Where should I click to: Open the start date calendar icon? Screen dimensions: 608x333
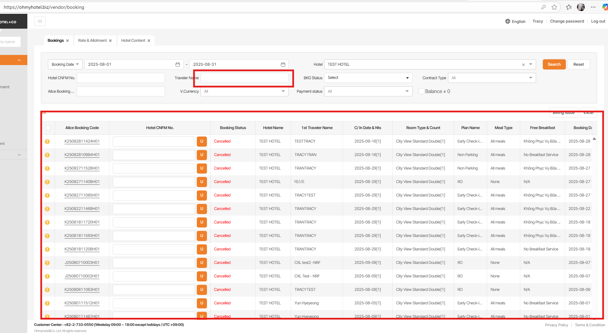178,64
